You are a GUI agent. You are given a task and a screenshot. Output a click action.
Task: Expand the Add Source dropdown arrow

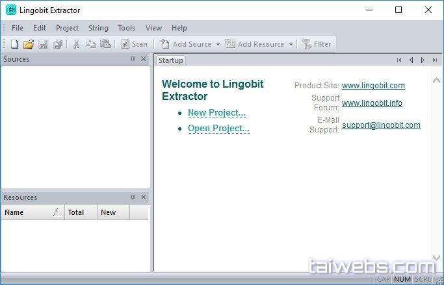tap(218, 45)
